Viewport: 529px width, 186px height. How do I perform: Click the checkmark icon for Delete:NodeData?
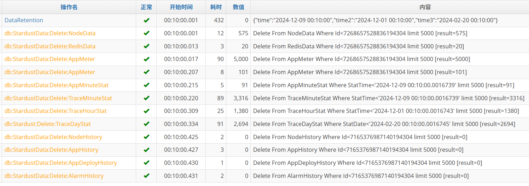146,34
